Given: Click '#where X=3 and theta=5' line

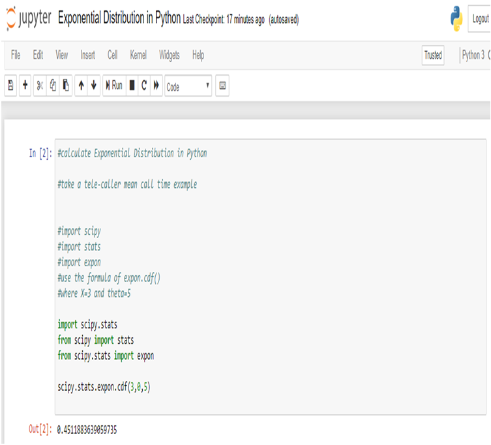Looking at the screenshot, I should coord(94,294).
